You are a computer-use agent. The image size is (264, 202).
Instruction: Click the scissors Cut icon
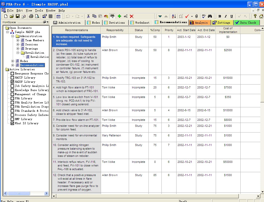pos(89,16)
